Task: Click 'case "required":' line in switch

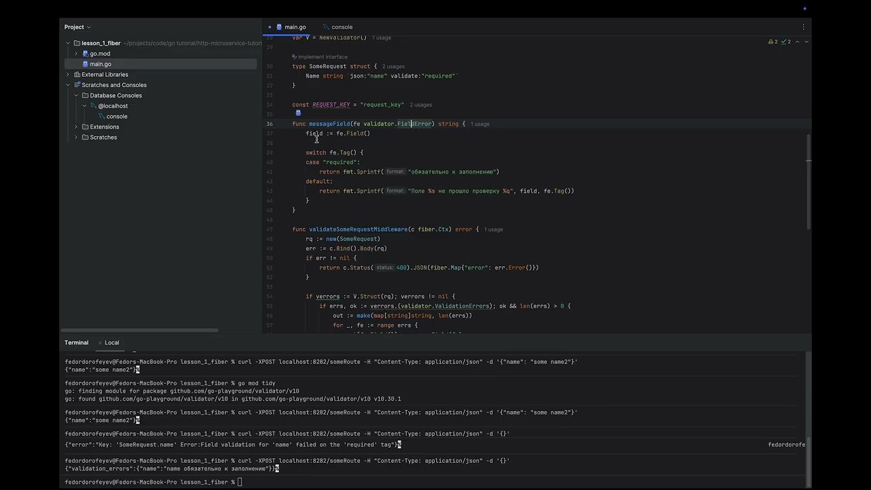Action: coord(333,163)
